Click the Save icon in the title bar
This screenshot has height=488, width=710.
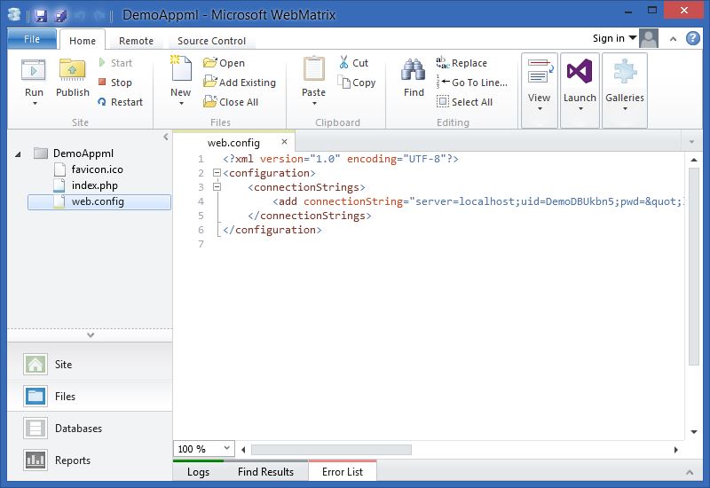pyautogui.click(x=41, y=15)
